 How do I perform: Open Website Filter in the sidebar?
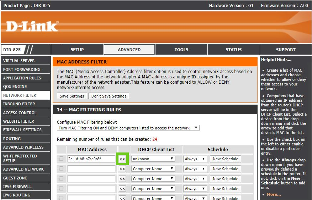coord(19,121)
